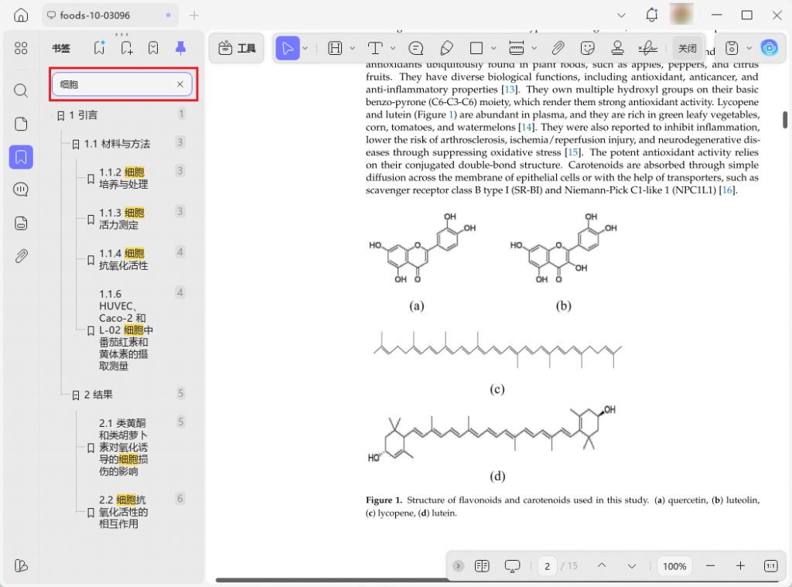Add a new bookmark with plus icon
The image size is (792, 587).
coord(127,48)
